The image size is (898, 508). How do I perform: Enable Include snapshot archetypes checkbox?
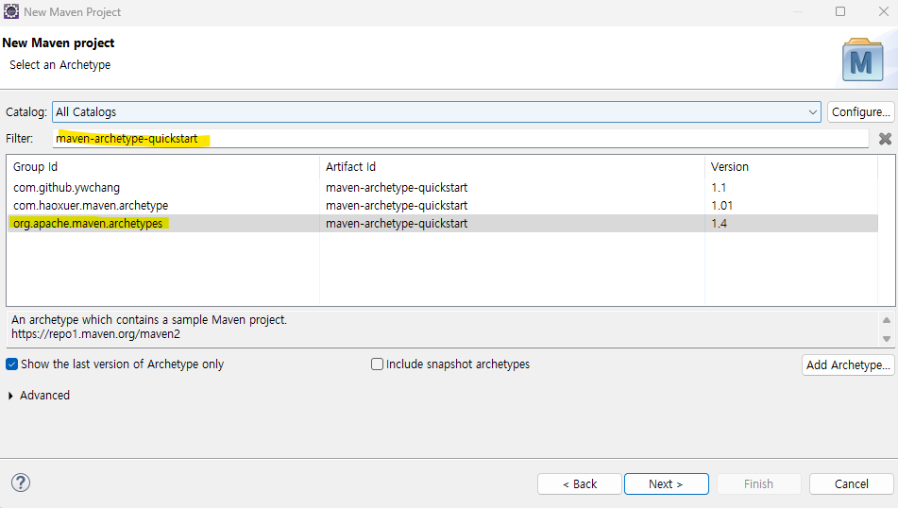click(x=377, y=364)
